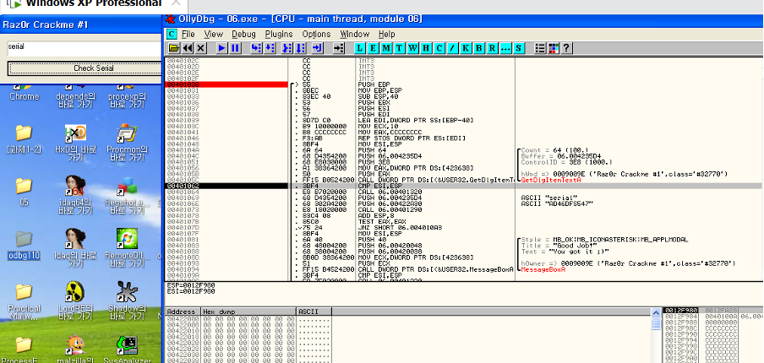The image size is (764, 363).
Task: Click the ASCII column header in dump
Action: coord(314,312)
